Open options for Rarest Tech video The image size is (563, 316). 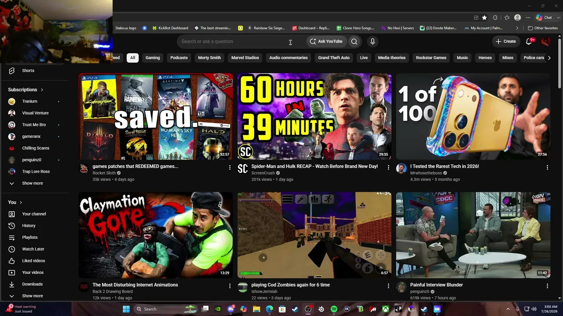coord(547,167)
